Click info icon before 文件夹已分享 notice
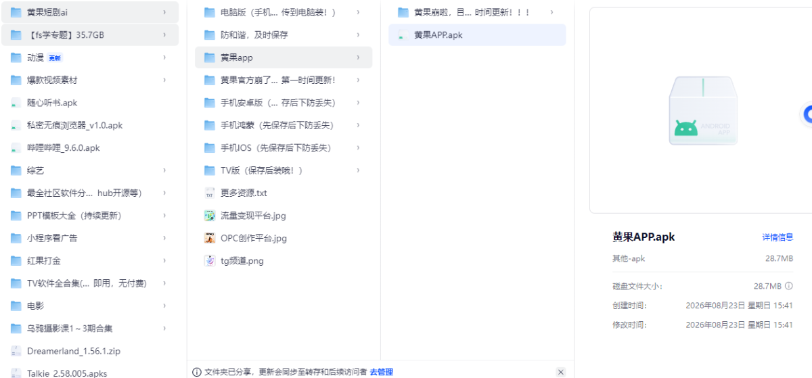Screen dimensions: 812x378 coord(197,372)
